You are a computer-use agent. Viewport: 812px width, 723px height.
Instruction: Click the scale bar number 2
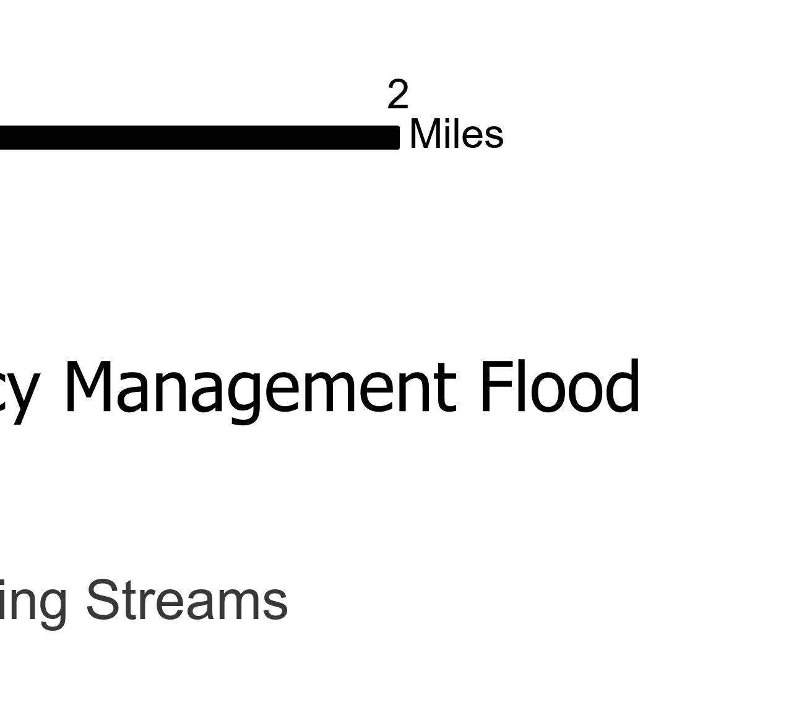[x=398, y=95]
